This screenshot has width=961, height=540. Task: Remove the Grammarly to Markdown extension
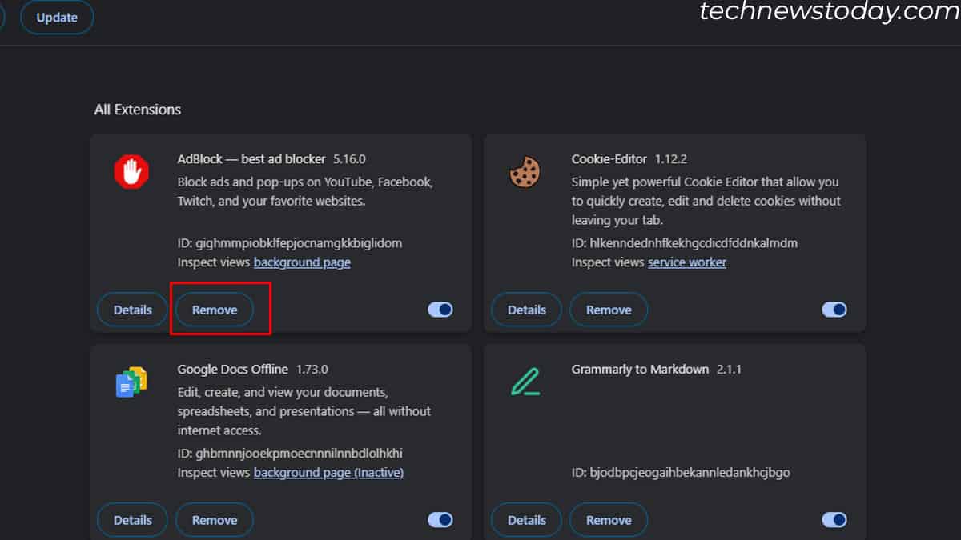[609, 519]
